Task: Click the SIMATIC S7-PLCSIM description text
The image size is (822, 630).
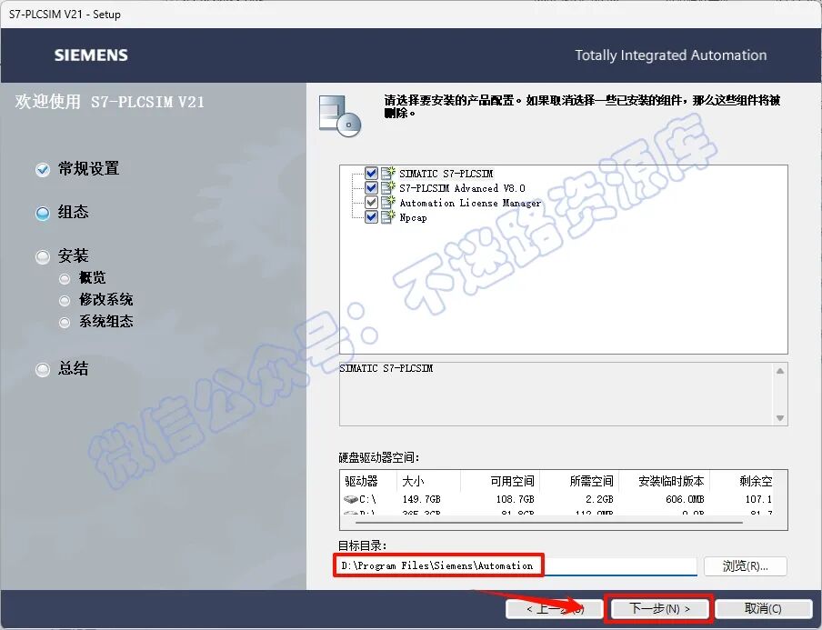Action: pos(386,368)
